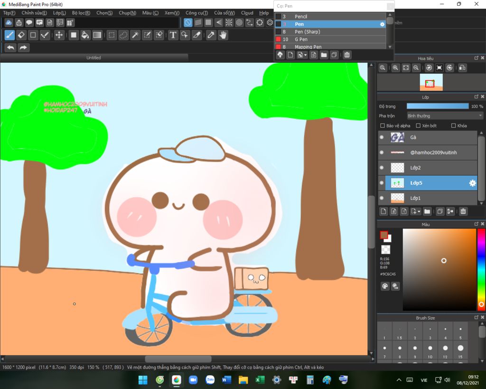Click the Navigator preview thumbnail
The width and height of the screenshot is (486, 389).
pos(431,82)
